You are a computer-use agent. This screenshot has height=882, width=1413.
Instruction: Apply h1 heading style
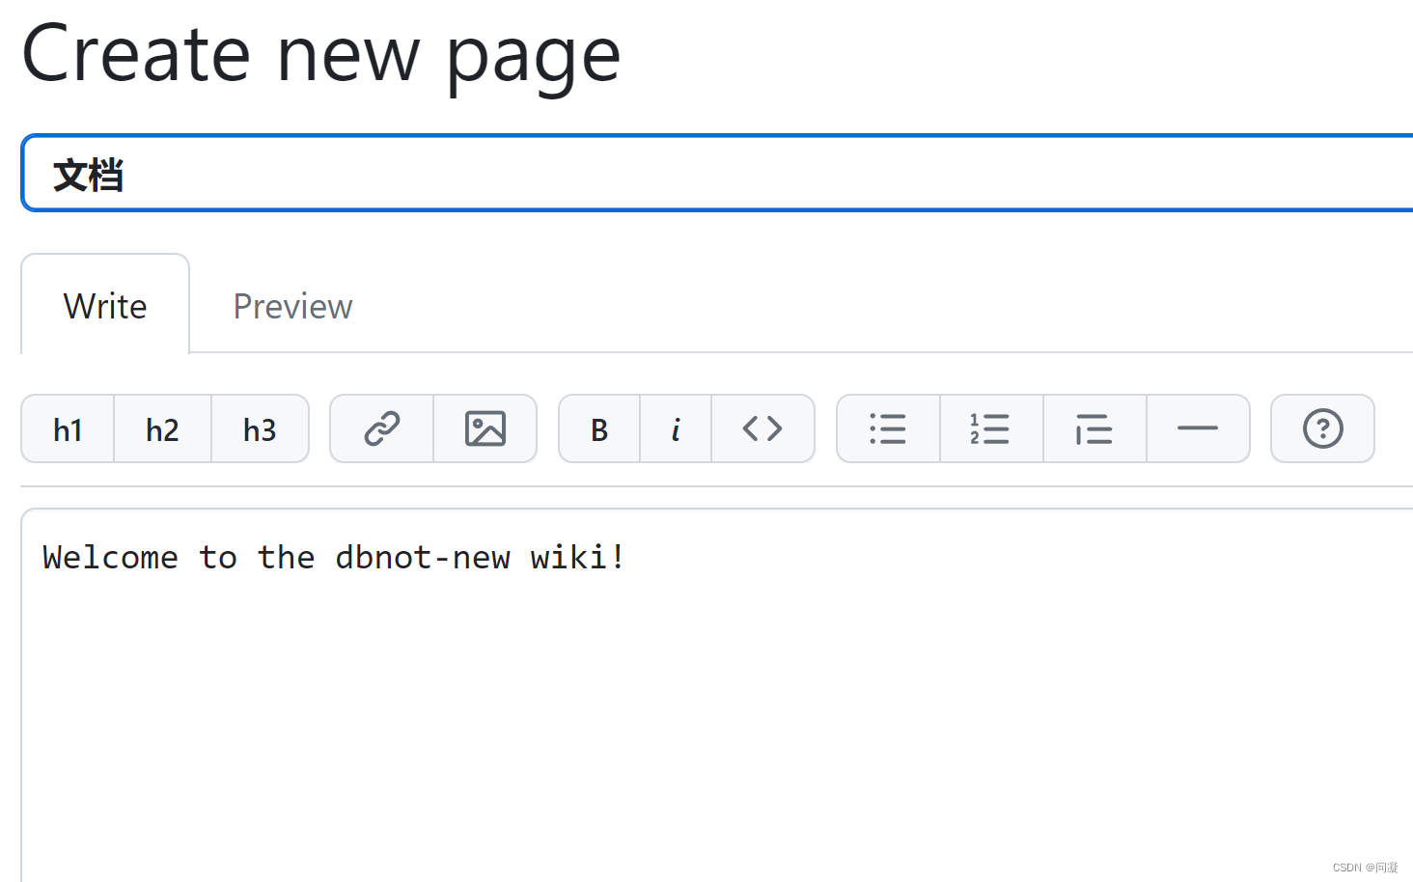(68, 428)
